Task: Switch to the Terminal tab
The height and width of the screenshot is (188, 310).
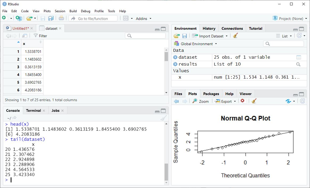Action: click(x=34, y=110)
